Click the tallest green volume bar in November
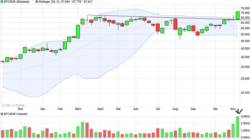 238,127
